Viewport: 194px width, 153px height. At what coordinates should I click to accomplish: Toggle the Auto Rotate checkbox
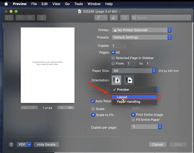(x=92, y=101)
